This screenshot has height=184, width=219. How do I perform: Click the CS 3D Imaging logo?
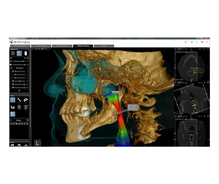tap(20, 42)
